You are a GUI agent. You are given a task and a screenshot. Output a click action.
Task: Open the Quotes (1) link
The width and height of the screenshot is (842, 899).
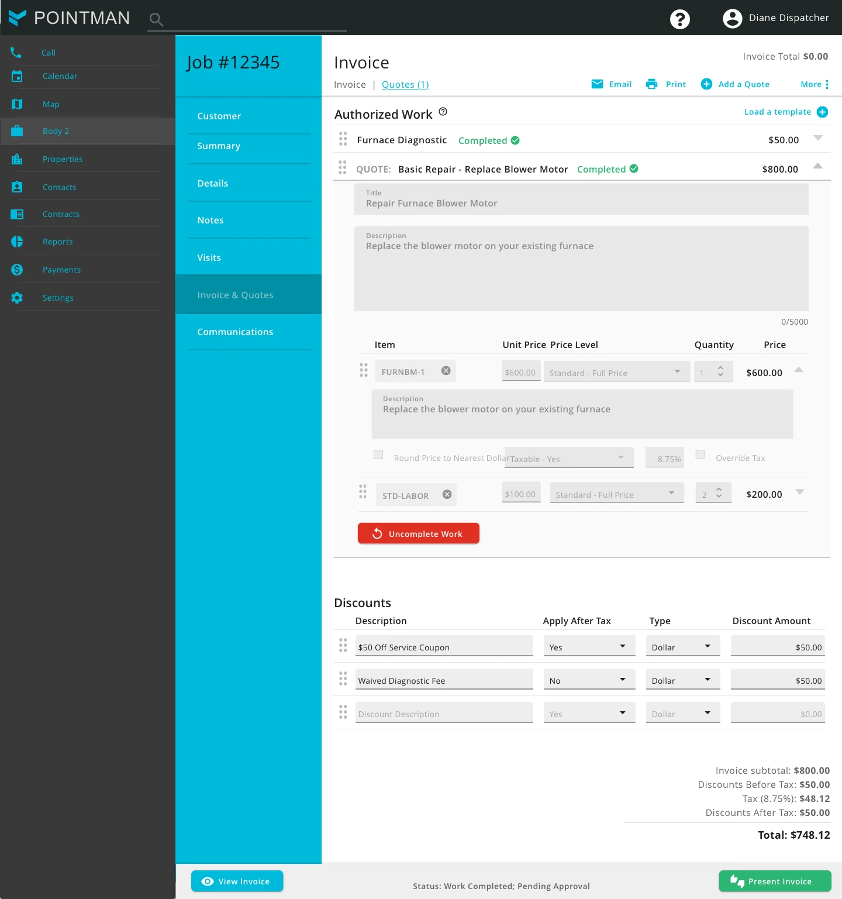tap(405, 85)
